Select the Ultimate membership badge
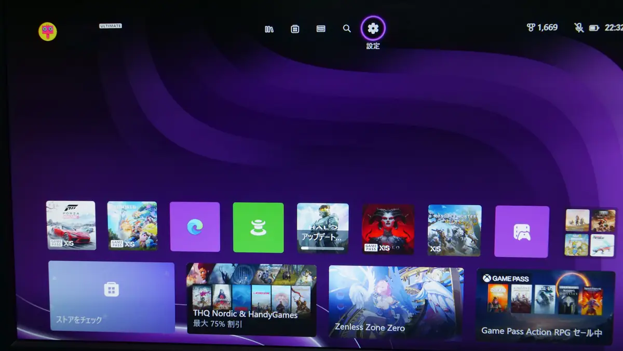The height and width of the screenshot is (351, 623). (111, 25)
